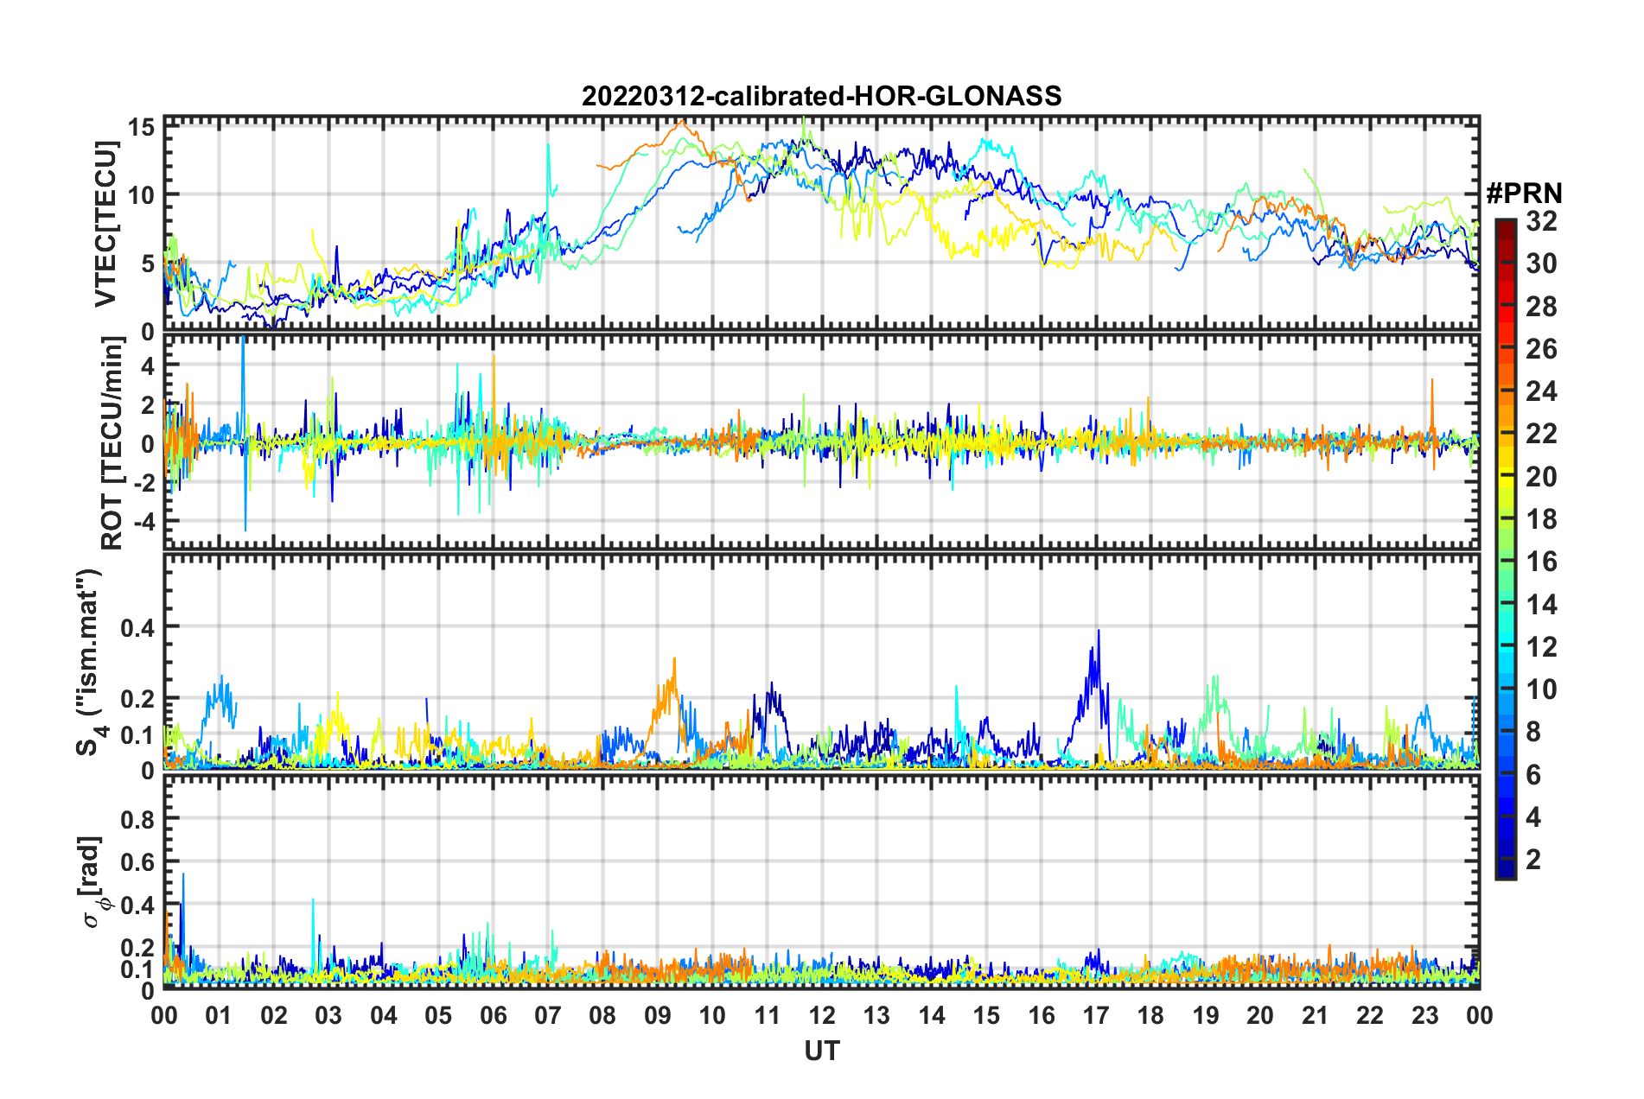
Task: Click colorbar tick label 32
Action: pyautogui.click(x=1541, y=221)
